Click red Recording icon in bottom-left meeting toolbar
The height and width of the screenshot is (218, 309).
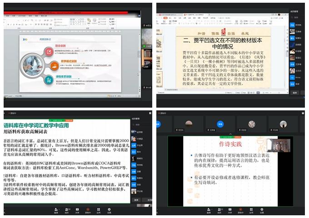coord(88,211)
